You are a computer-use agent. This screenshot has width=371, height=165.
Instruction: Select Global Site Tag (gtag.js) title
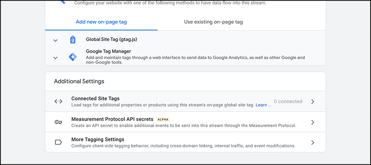tap(112, 39)
